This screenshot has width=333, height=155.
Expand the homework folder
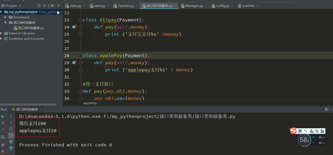tap(6, 17)
